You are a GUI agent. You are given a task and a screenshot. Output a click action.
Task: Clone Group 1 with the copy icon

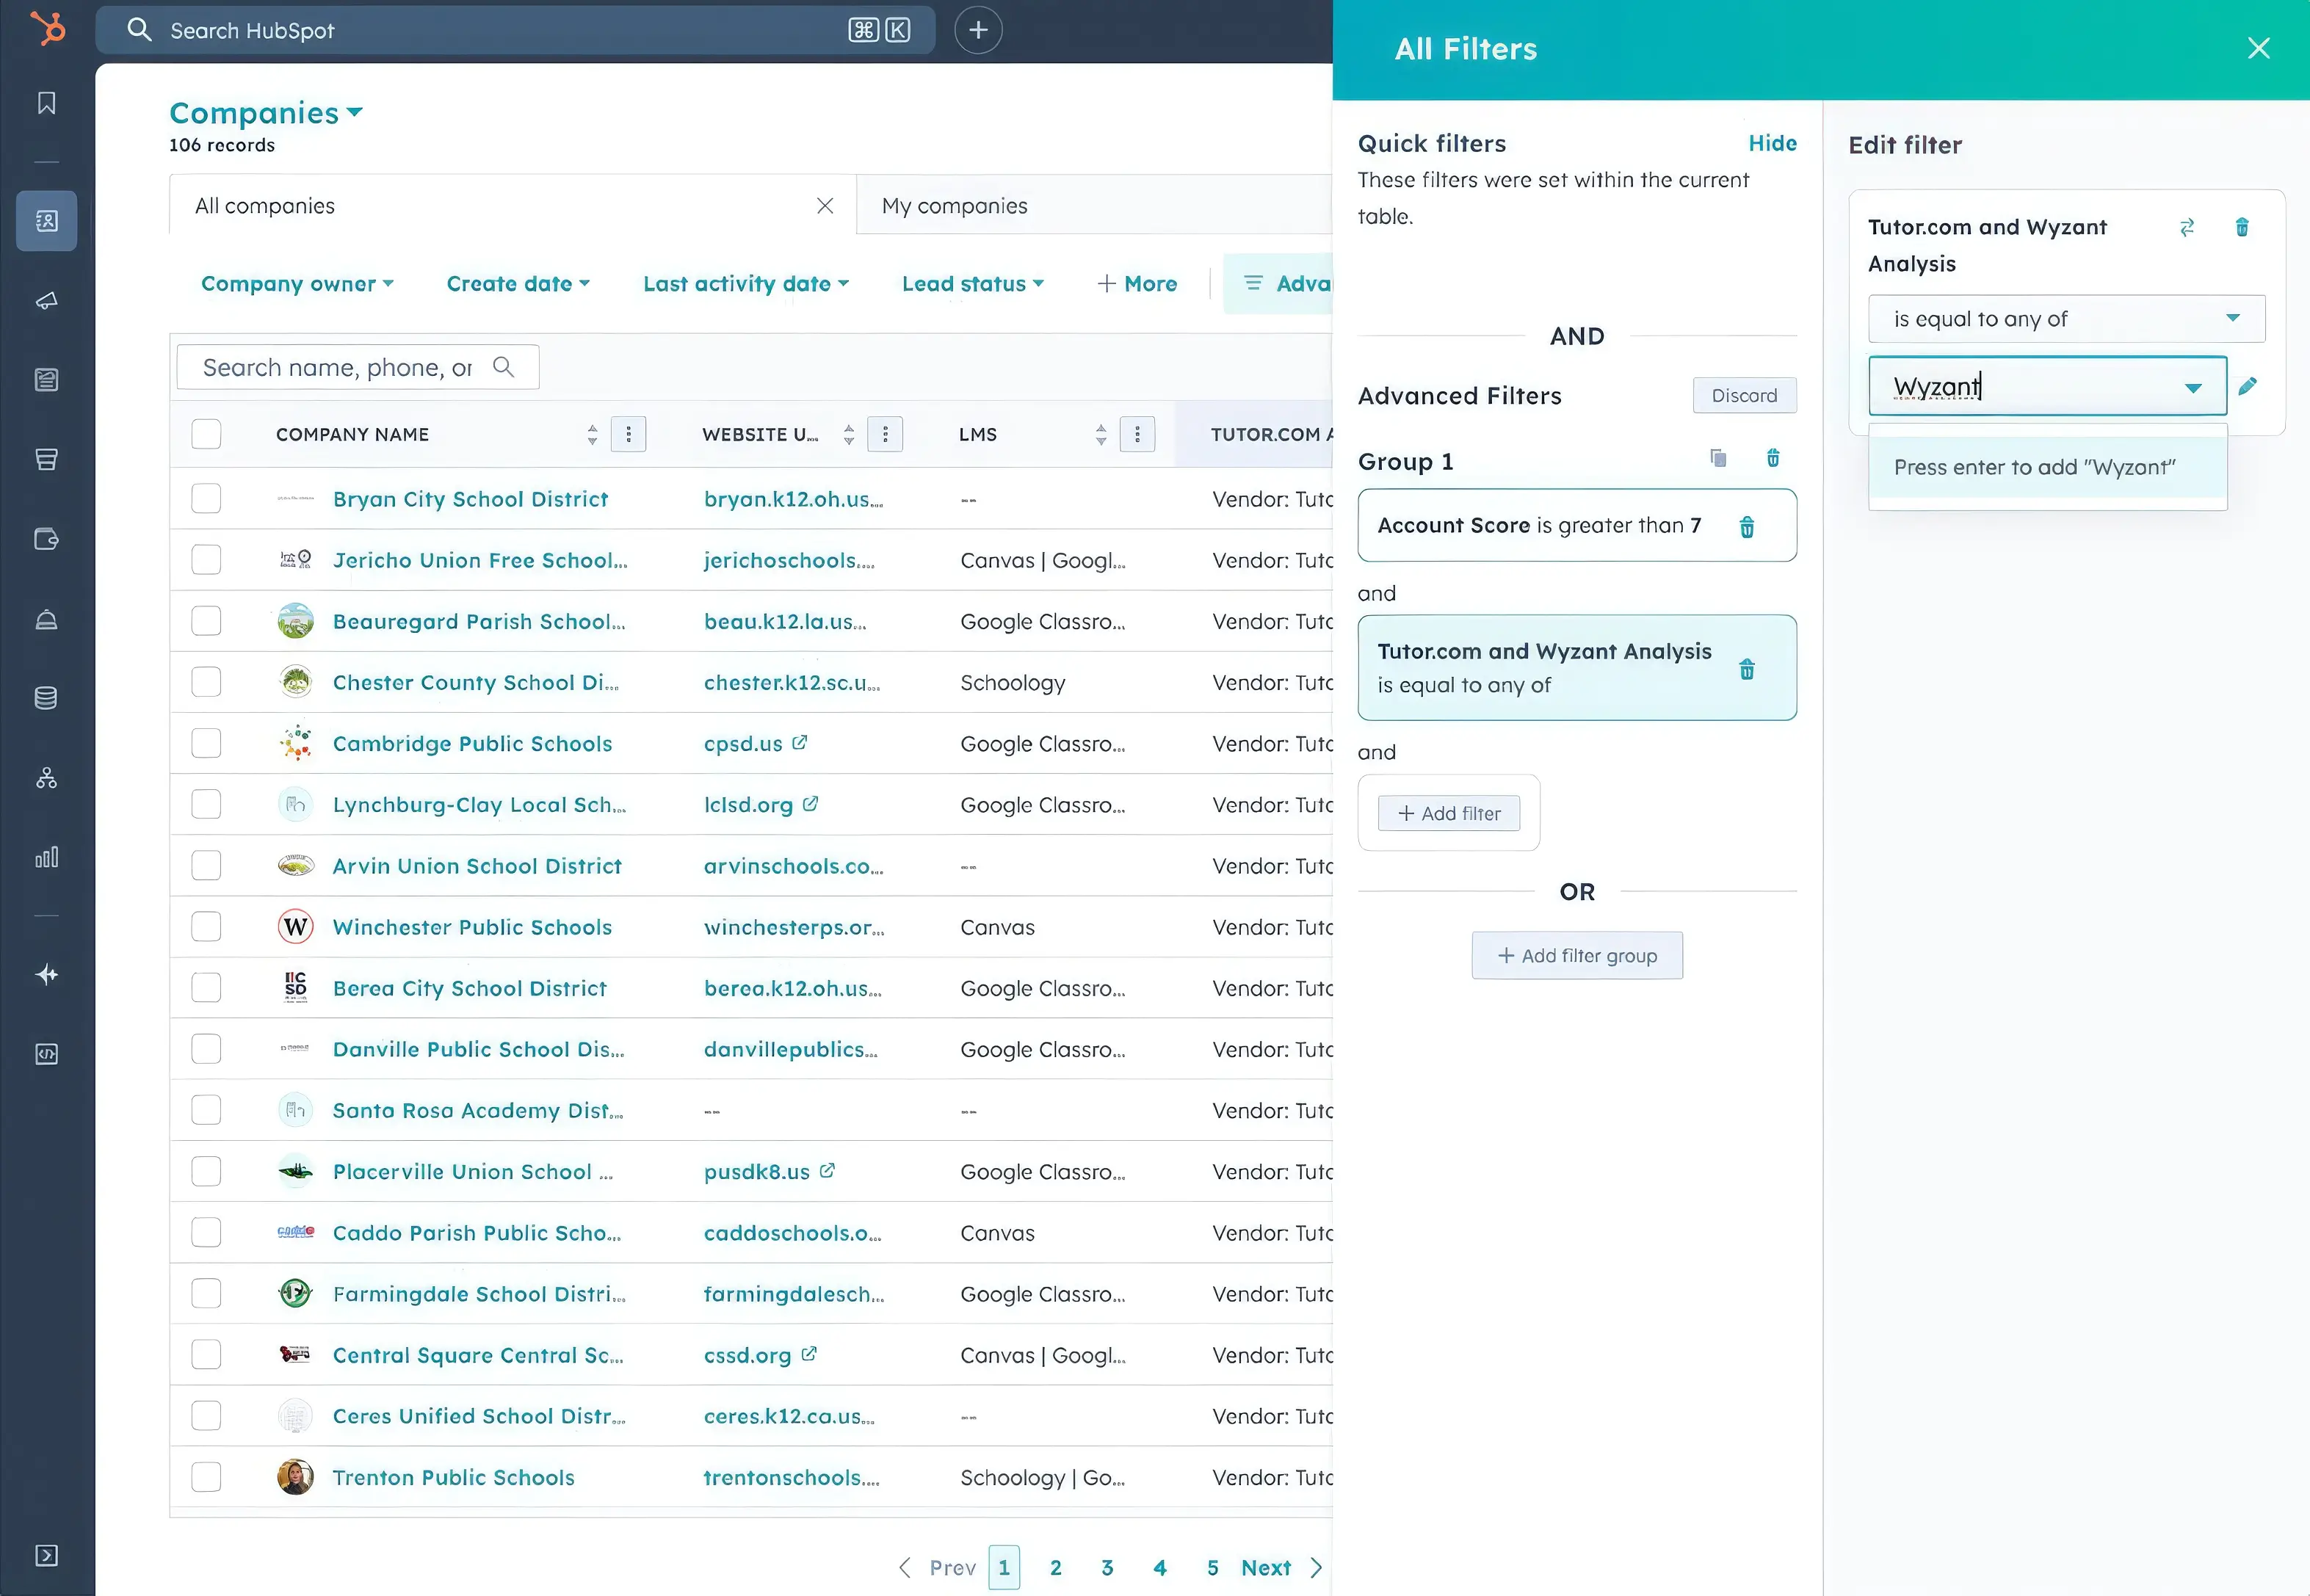[1718, 458]
